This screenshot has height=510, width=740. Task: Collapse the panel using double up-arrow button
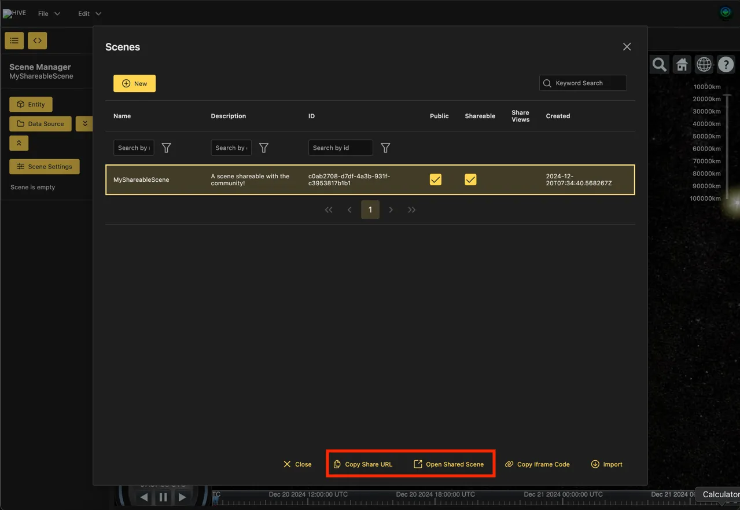point(18,142)
